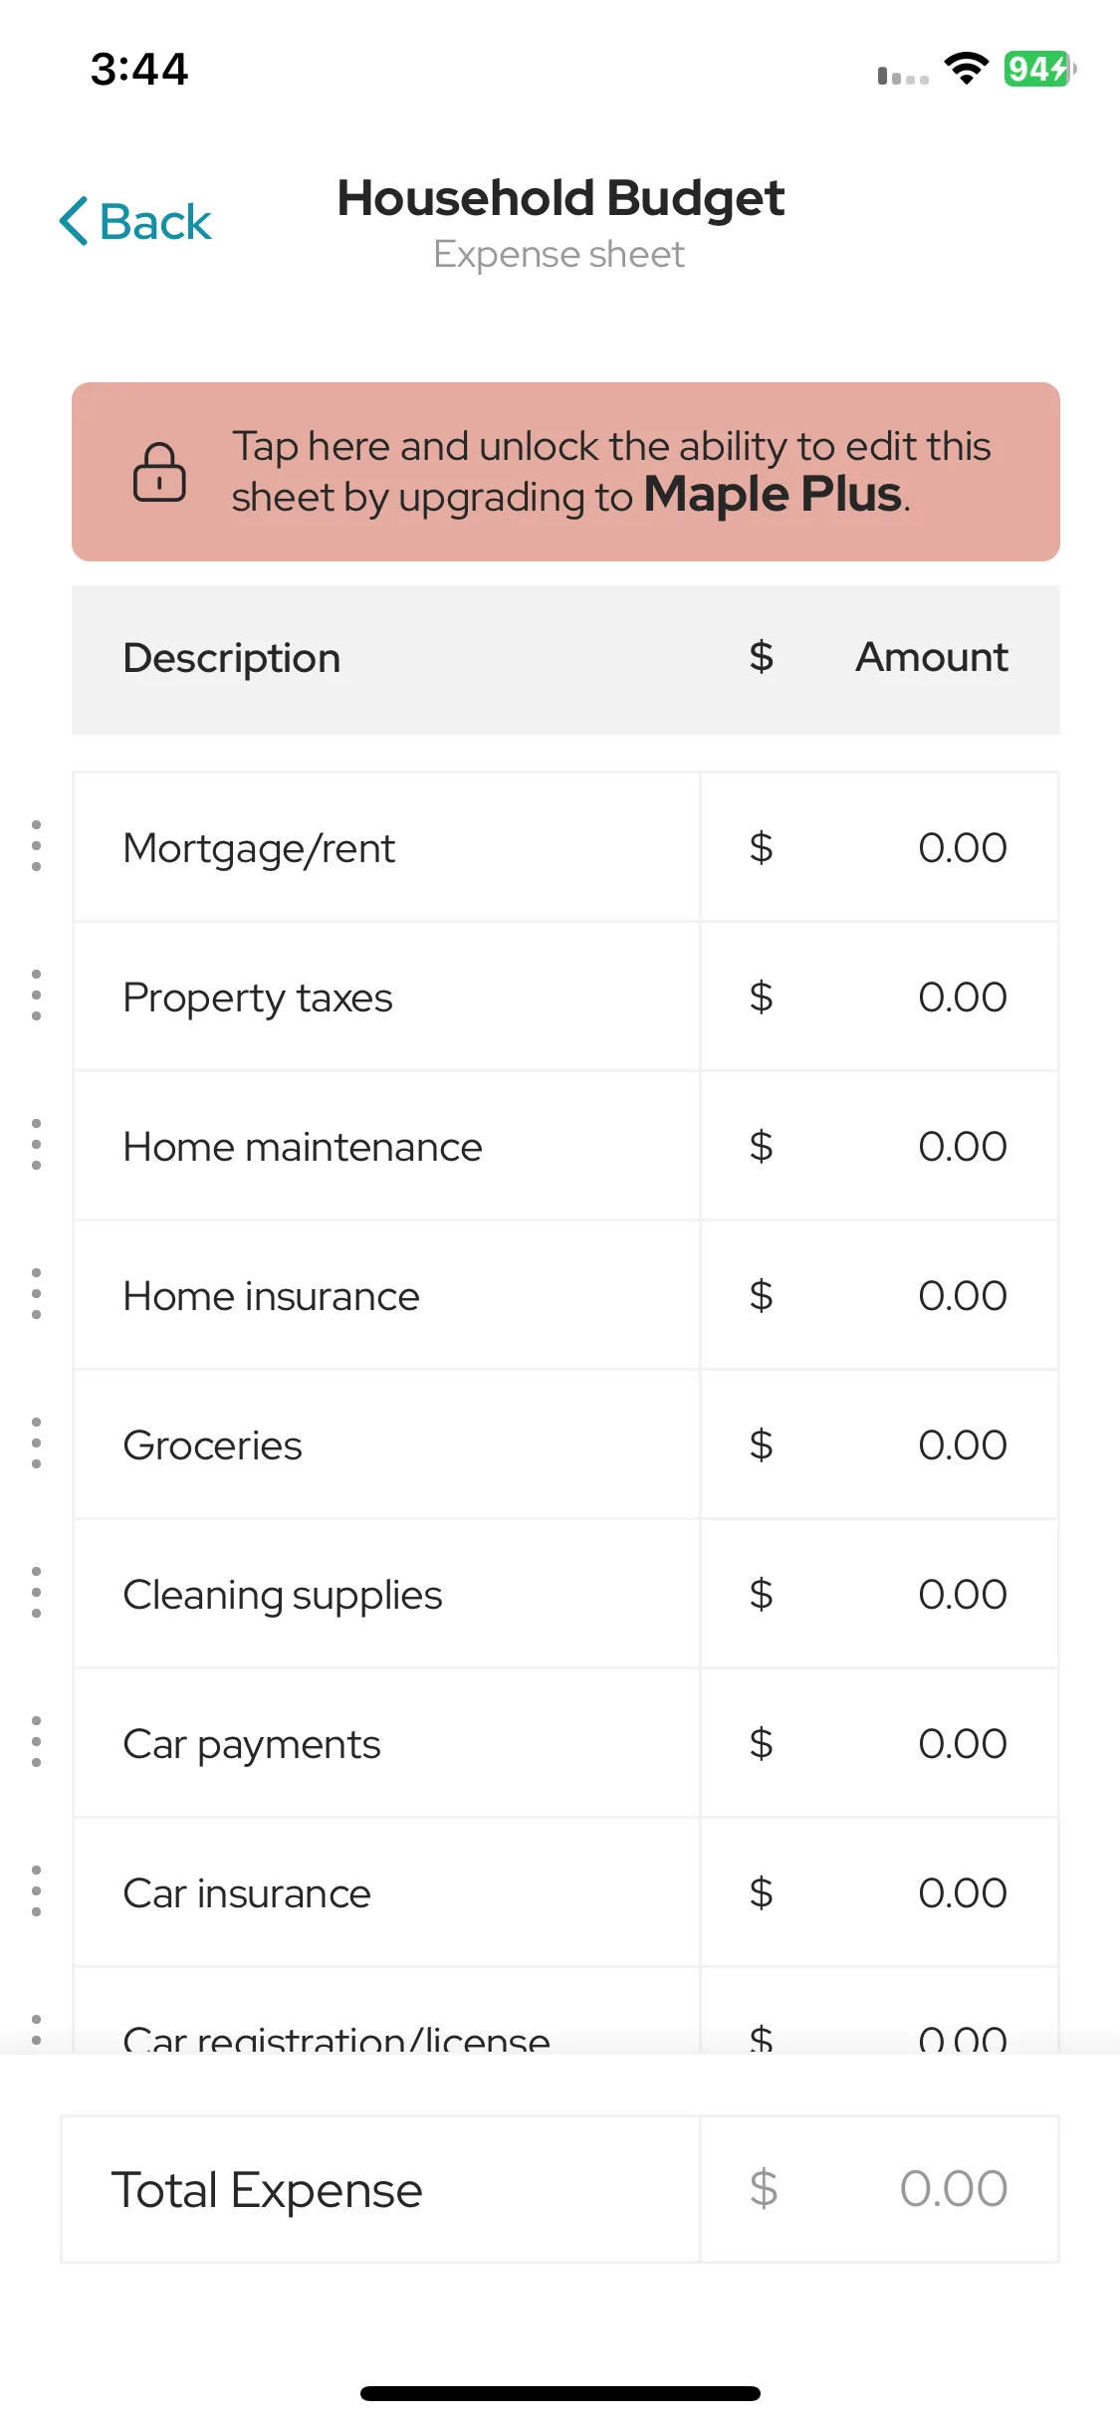The image size is (1120, 2425).
Task: Go back using the Back button
Action: point(135,221)
